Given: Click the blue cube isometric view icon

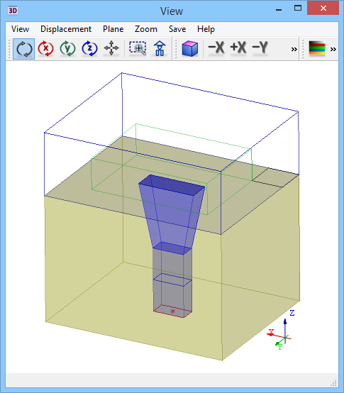Looking at the screenshot, I should (189, 49).
